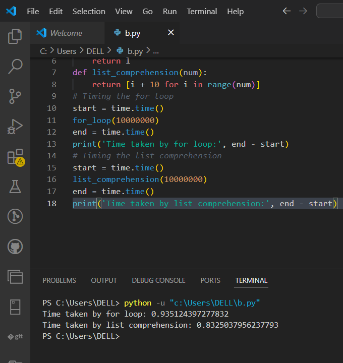Open the stacked windows icon in the activity bar
343x363 pixels.
[15, 277]
